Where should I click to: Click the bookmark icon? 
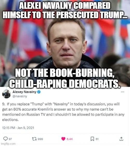92,139
